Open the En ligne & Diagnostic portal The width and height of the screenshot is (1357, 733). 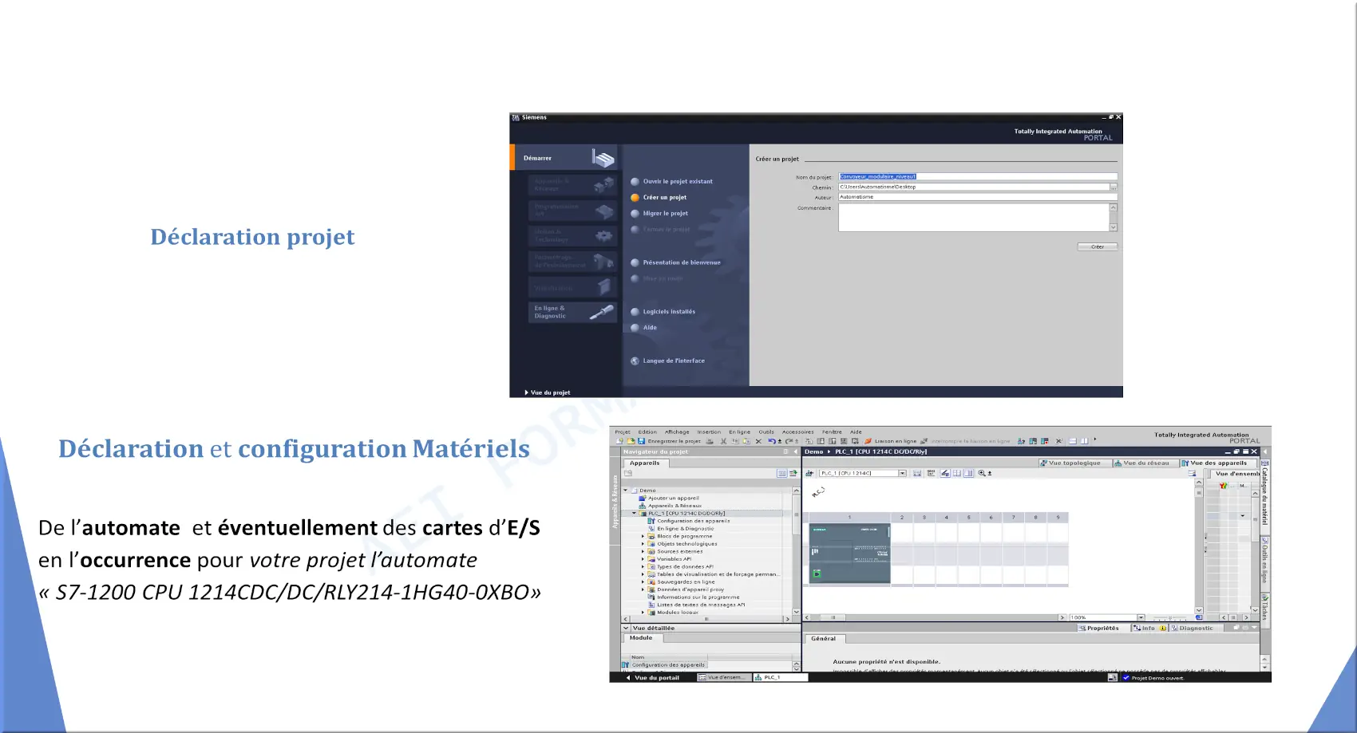572,312
